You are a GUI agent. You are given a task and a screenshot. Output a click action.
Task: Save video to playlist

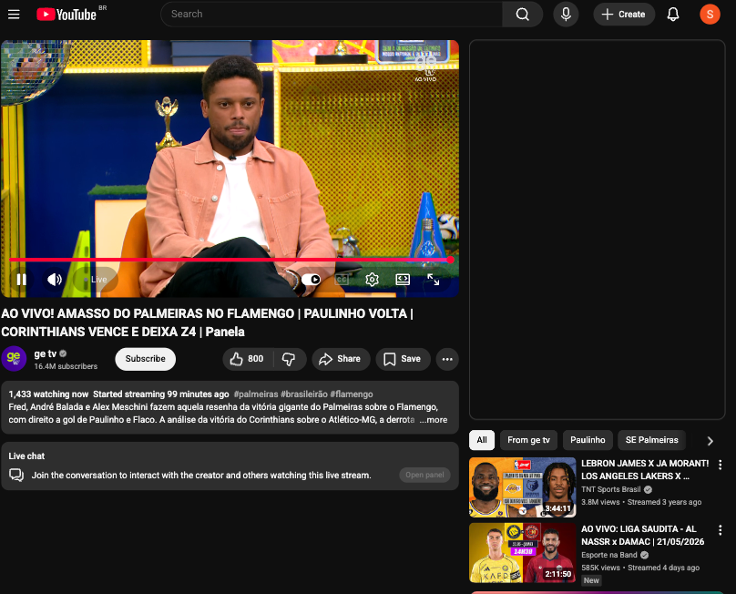coord(403,359)
